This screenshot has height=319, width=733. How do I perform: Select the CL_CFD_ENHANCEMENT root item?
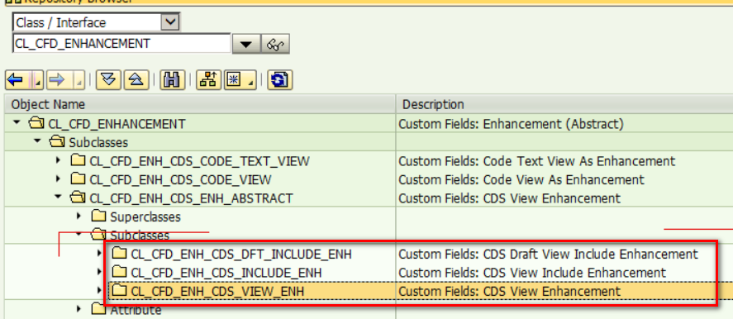point(117,123)
